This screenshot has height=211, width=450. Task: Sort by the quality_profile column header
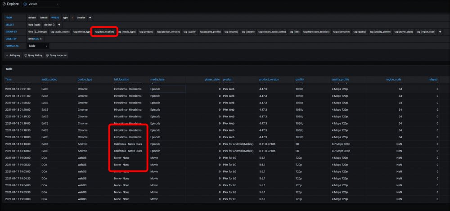(340, 79)
